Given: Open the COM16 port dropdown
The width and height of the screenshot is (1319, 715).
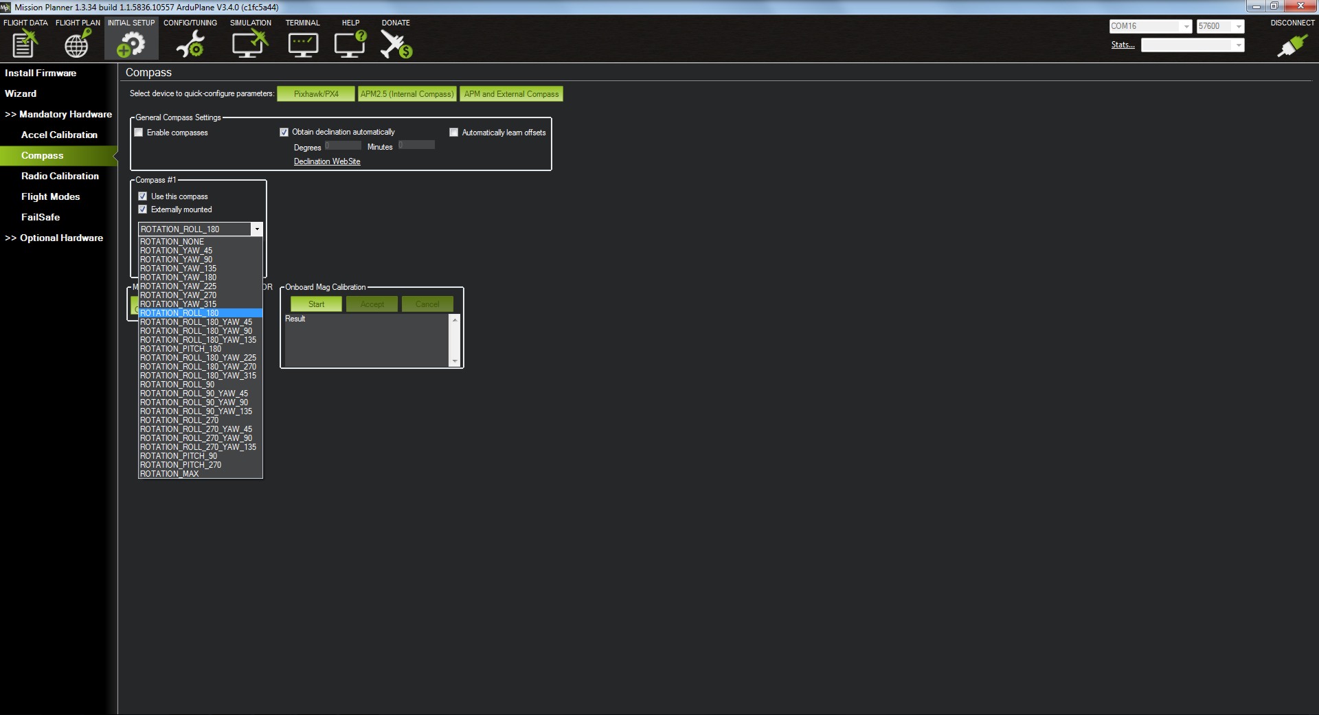Looking at the screenshot, I should click(x=1186, y=27).
